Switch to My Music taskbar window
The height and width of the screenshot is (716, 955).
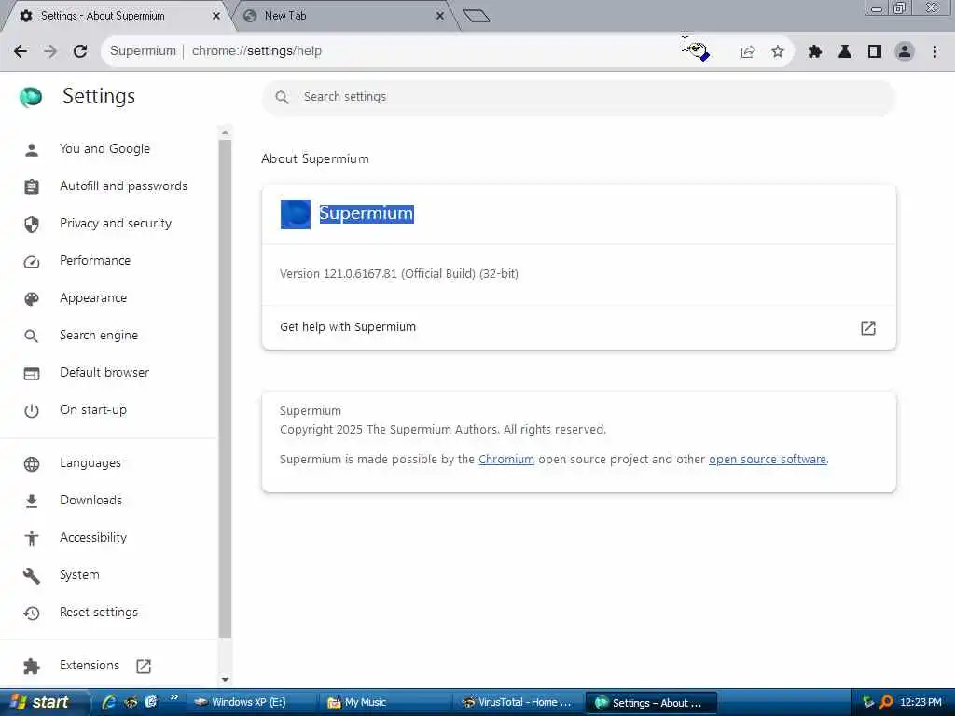click(x=383, y=703)
